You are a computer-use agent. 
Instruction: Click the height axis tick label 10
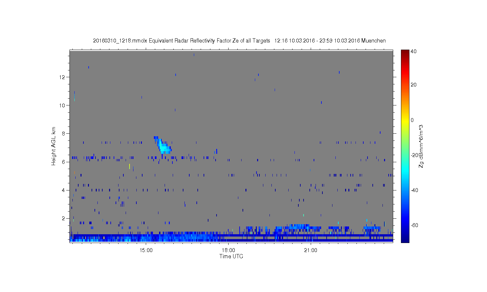point(63,105)
